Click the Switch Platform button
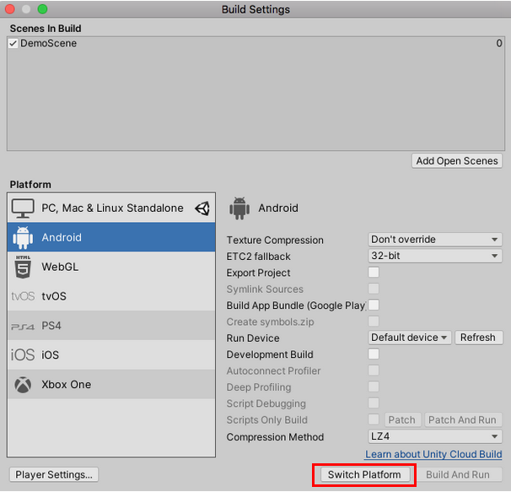 point(365,475)
